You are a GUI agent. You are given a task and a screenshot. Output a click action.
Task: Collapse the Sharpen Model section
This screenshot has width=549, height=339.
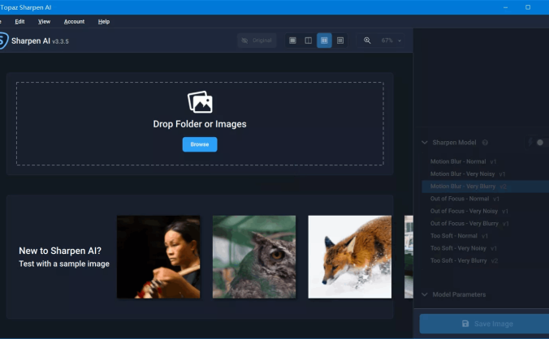425,143
